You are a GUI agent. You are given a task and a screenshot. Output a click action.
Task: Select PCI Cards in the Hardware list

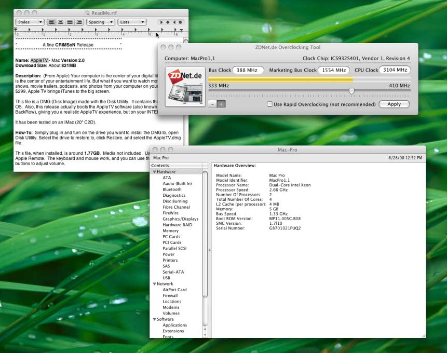pos(172,242)
